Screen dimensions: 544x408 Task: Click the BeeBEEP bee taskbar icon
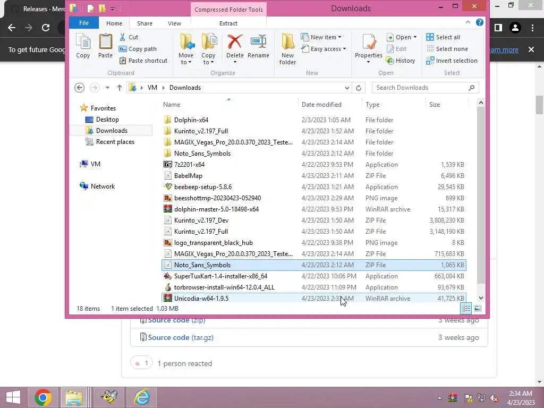(109, 397)
